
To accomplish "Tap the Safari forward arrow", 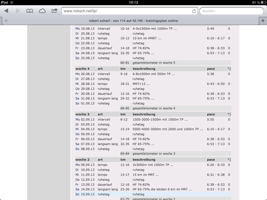I will pos(18,11).
